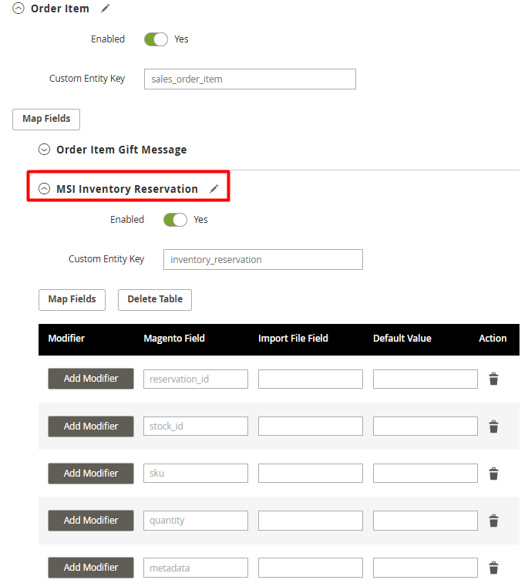The height and width of the screenshot is (580, 528).
Task: Click the Delete Table button
Action: [155, 299]
